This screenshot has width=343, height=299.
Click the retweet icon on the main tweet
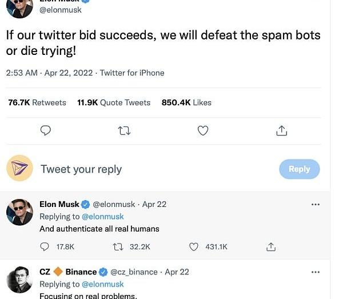[124, 131]
